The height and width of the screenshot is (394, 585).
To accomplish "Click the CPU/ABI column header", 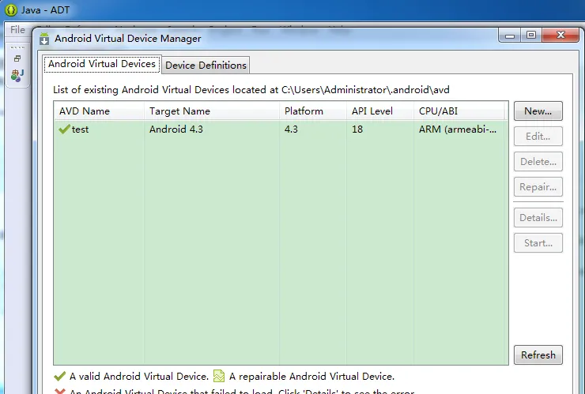I will pos(438,111).
